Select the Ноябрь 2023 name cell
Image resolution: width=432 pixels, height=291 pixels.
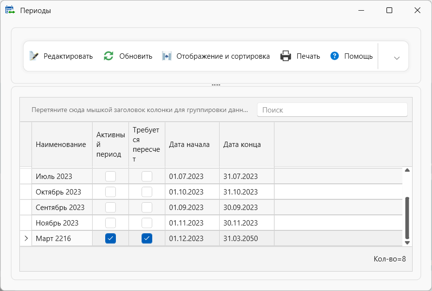pyautogui.click(x=62, y=223)
